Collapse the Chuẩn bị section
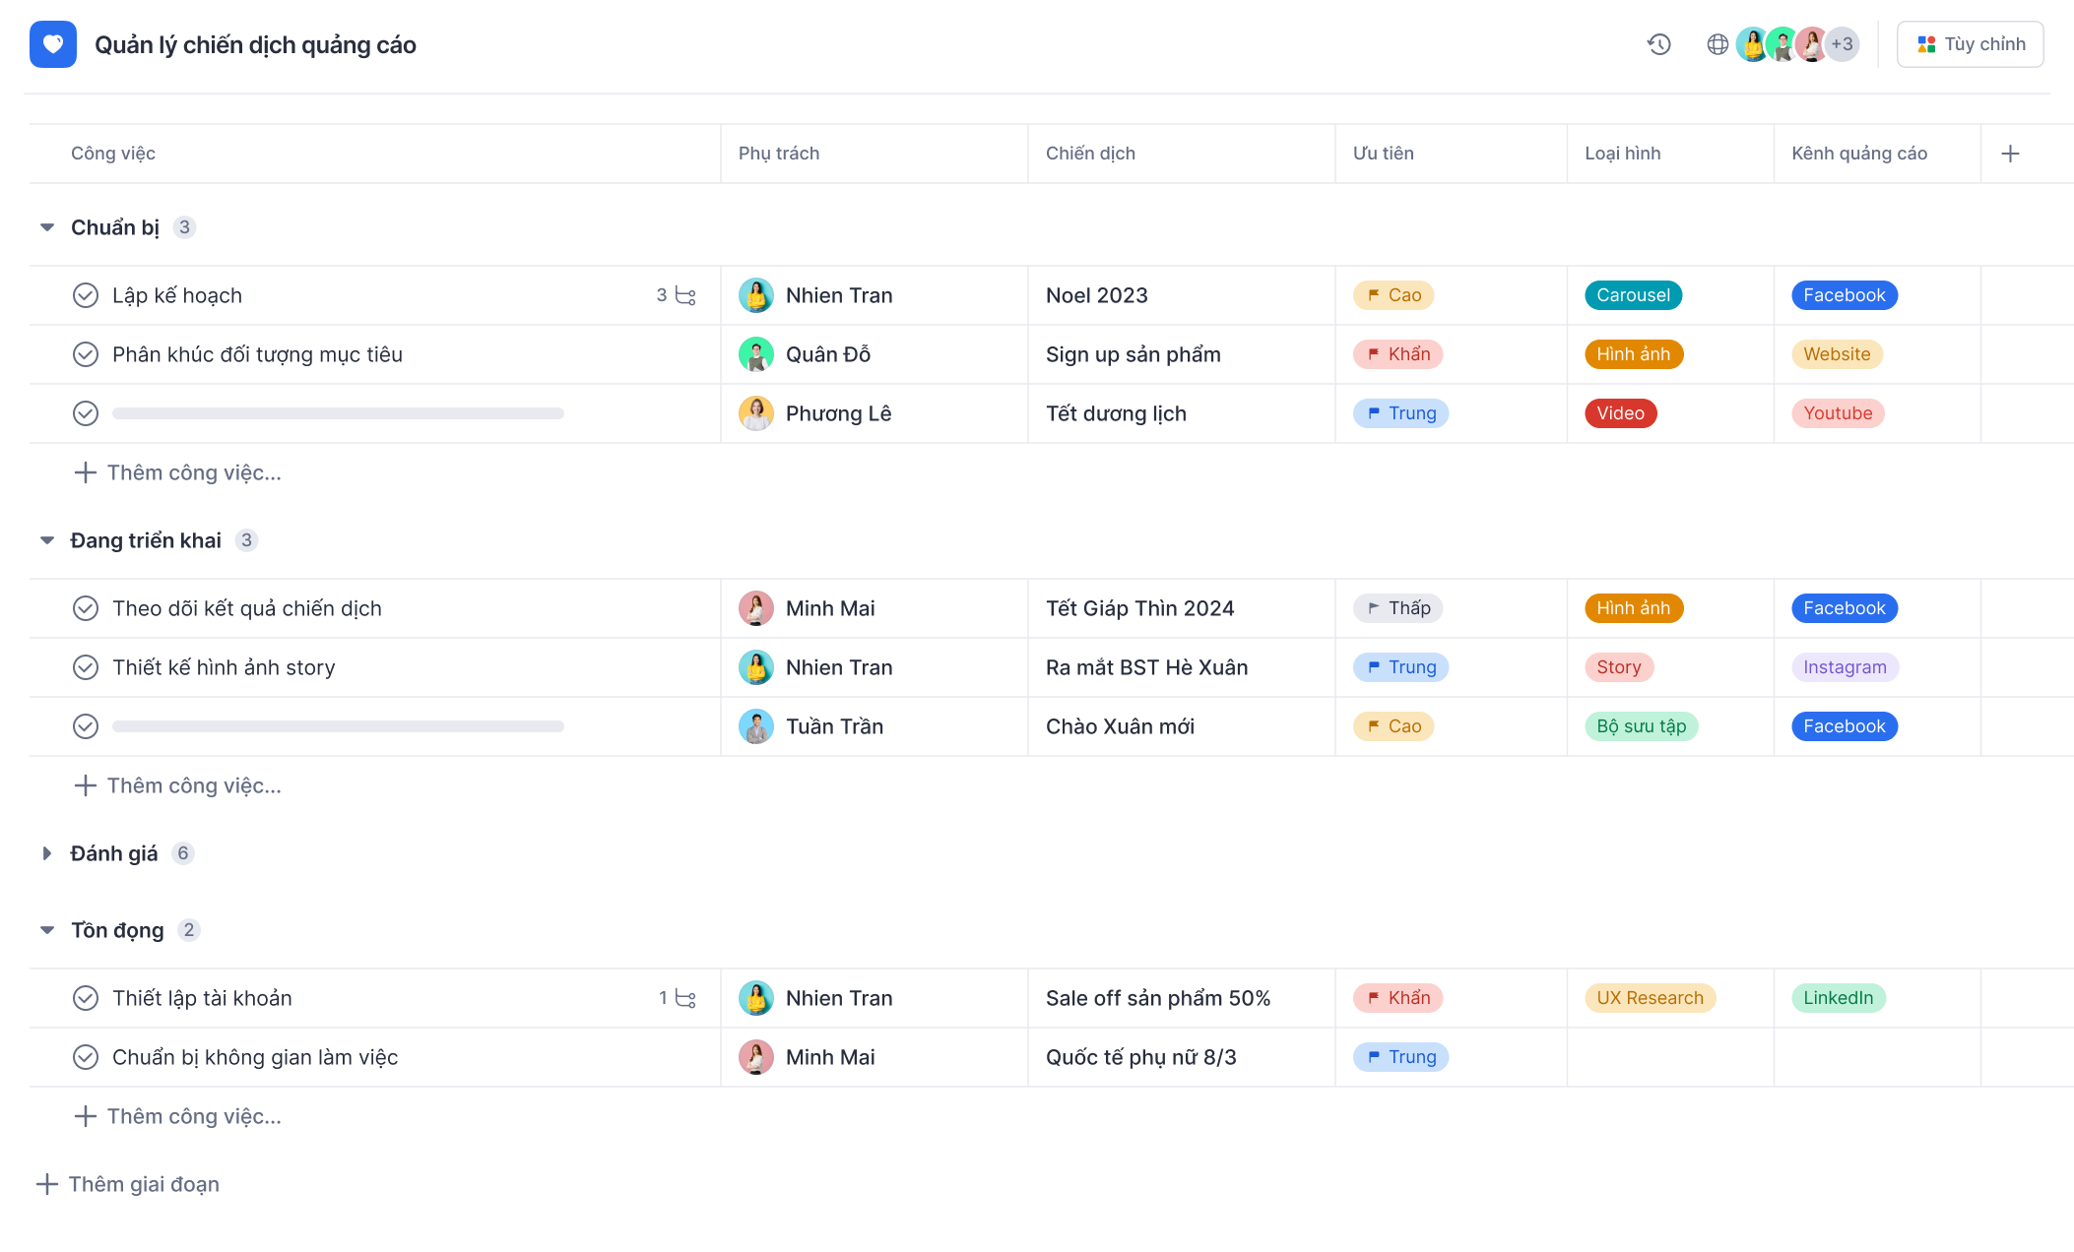Screen dimensions: 2074x1252 47,227
